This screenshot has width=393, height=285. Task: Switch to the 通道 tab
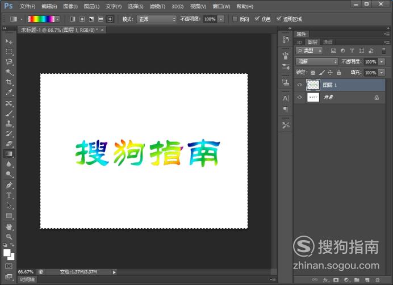point(328,42)
